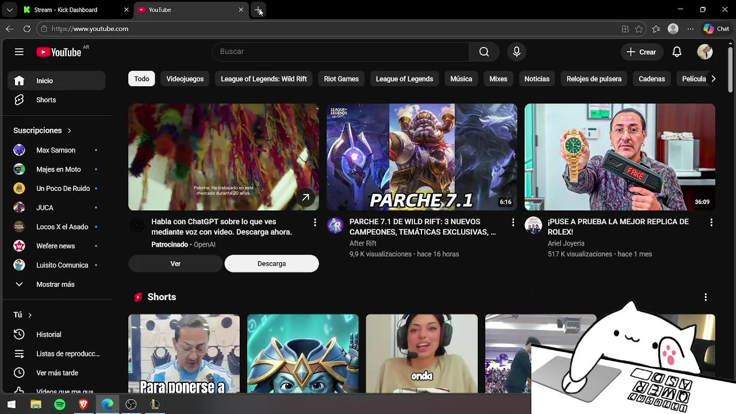Open options for the ChatGPT ad
Screen dimensions: 736x414
[315, 223]
